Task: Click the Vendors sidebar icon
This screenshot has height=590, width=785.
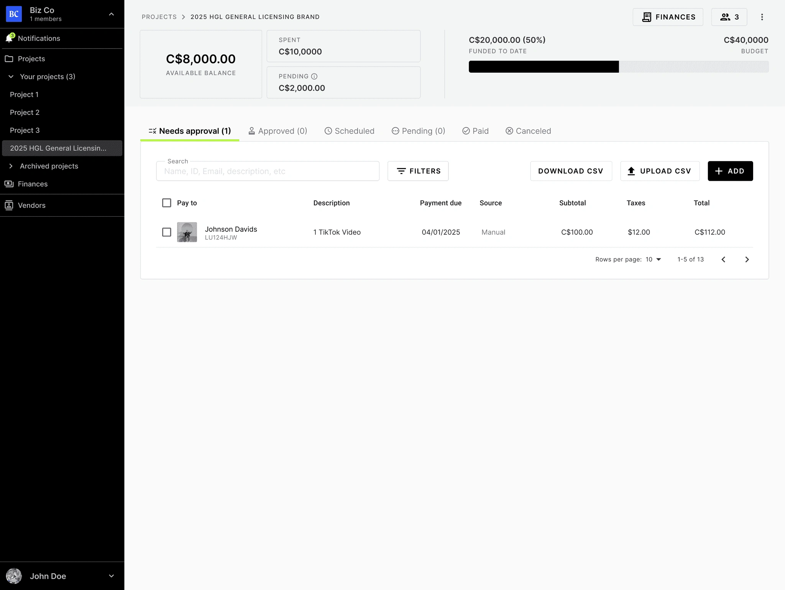Action: pos(9,205)
